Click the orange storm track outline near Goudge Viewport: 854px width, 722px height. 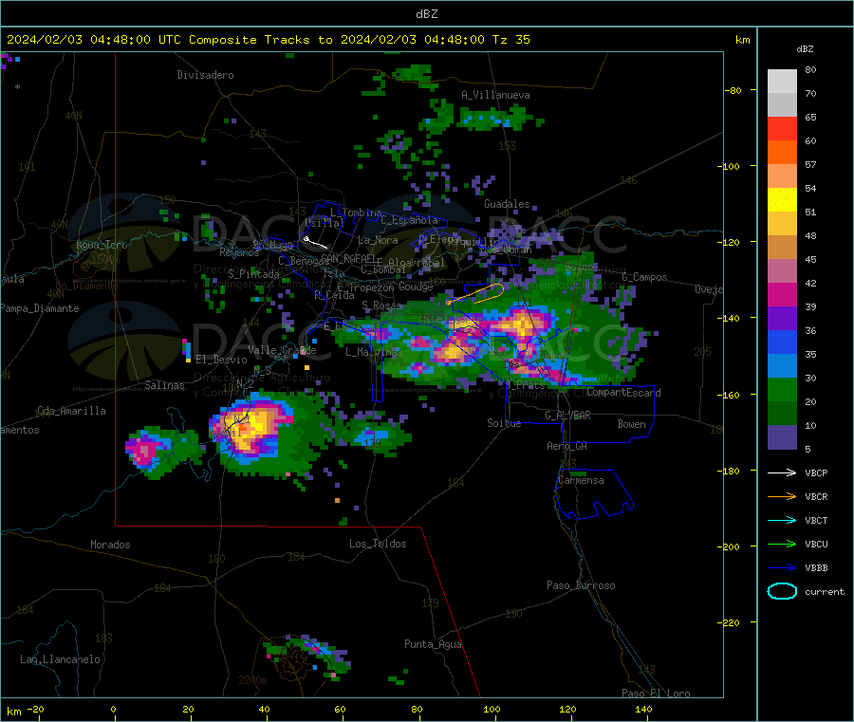(475, 293)
